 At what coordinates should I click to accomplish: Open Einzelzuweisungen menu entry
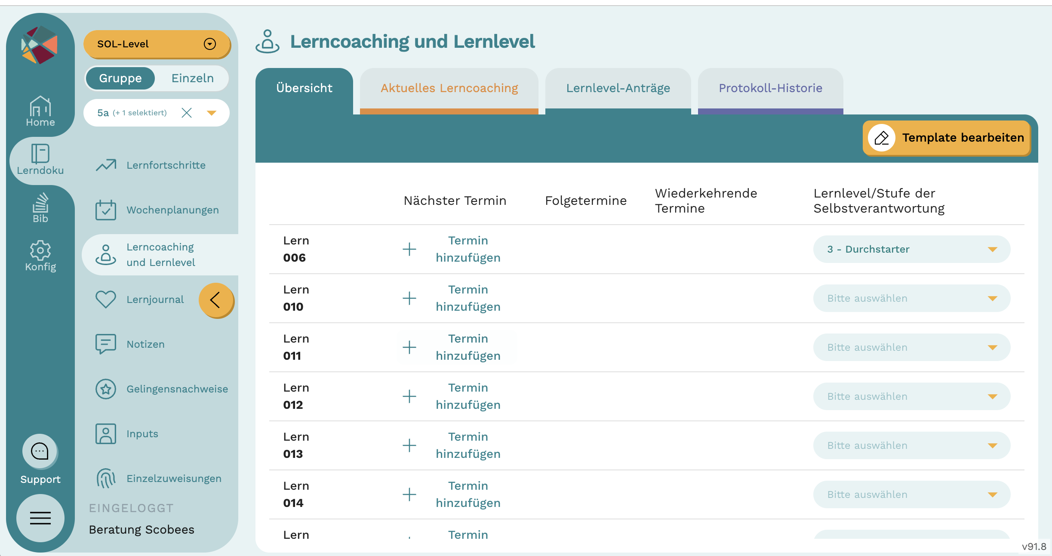pos(160,479)
